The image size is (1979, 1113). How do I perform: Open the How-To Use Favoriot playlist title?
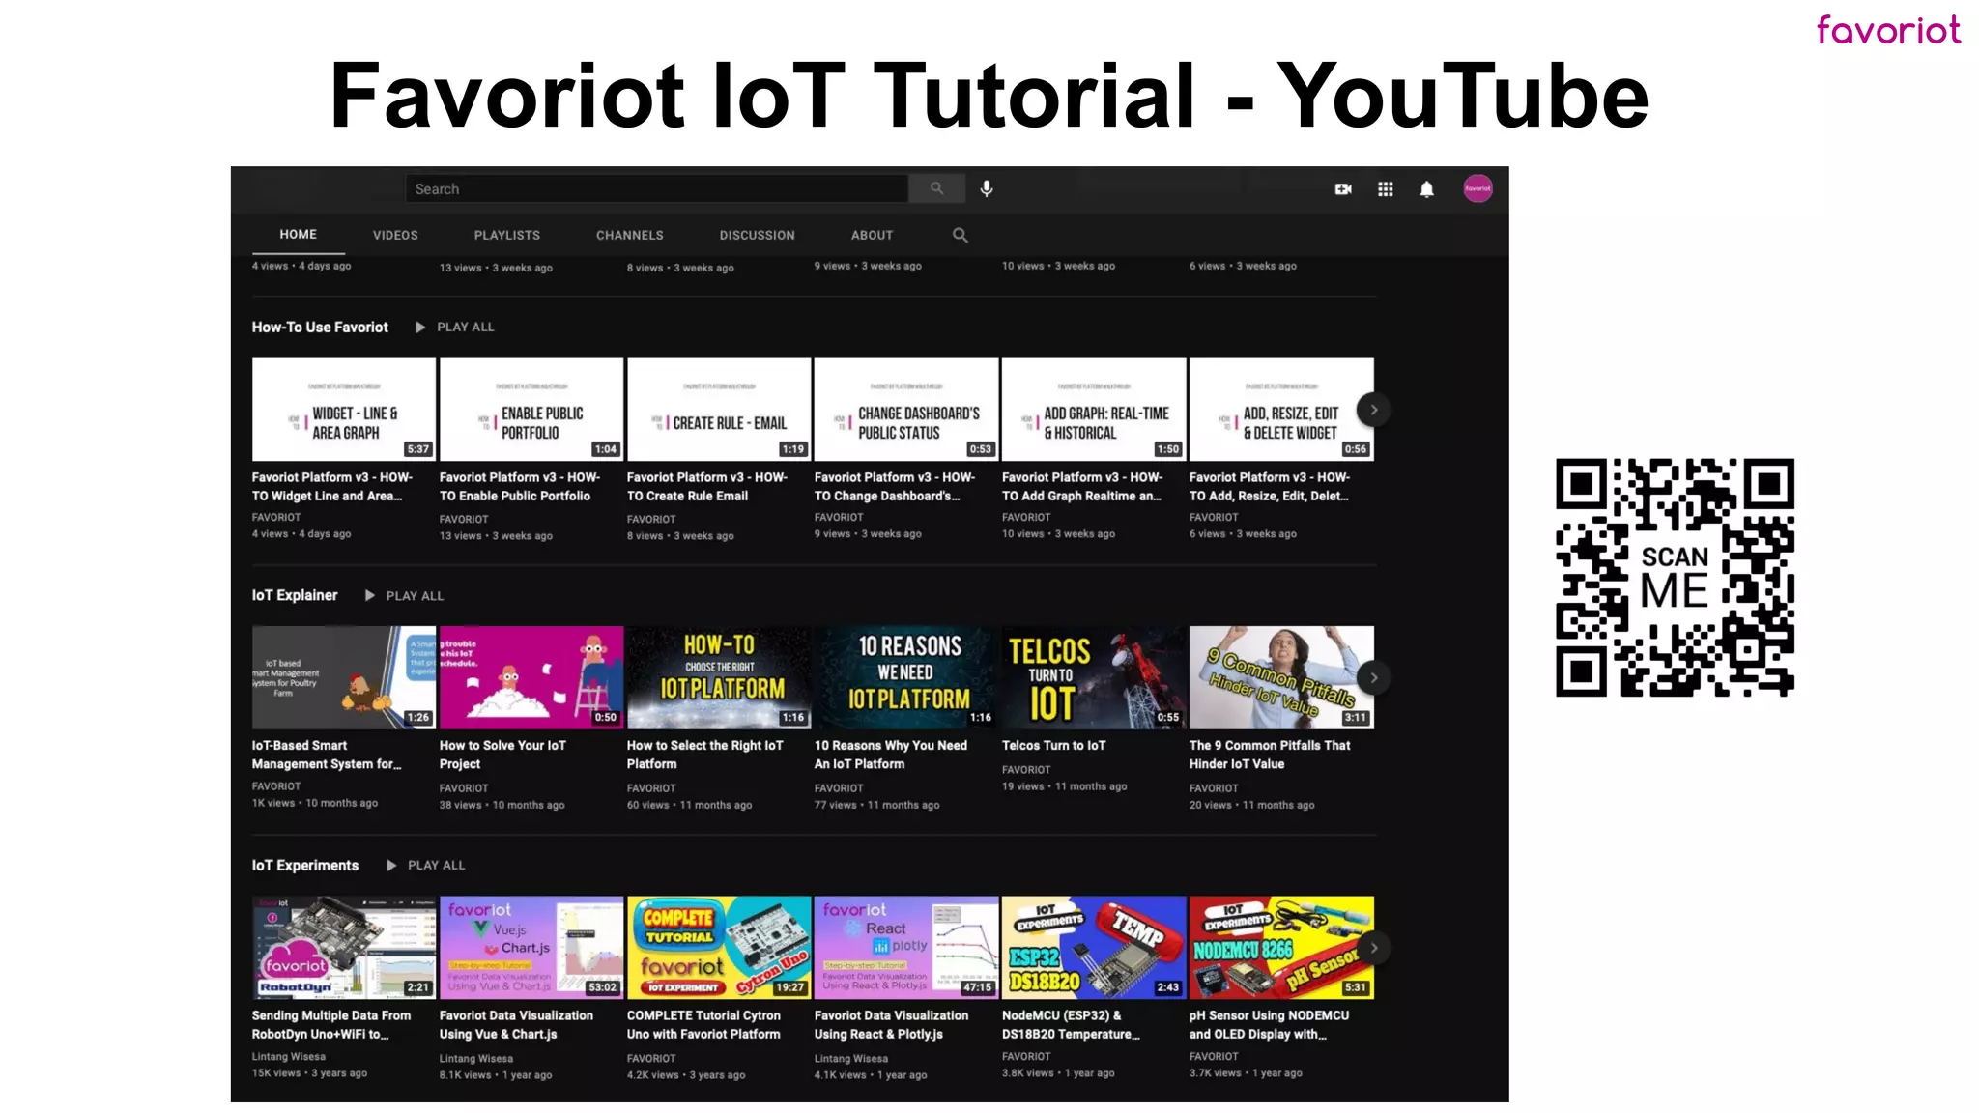coord(320,328)
